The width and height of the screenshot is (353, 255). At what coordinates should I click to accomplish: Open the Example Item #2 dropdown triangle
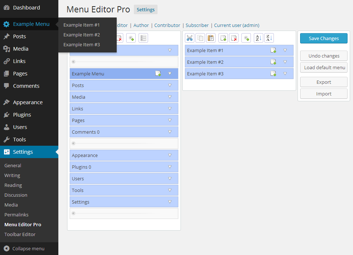[x=285, y=62]
